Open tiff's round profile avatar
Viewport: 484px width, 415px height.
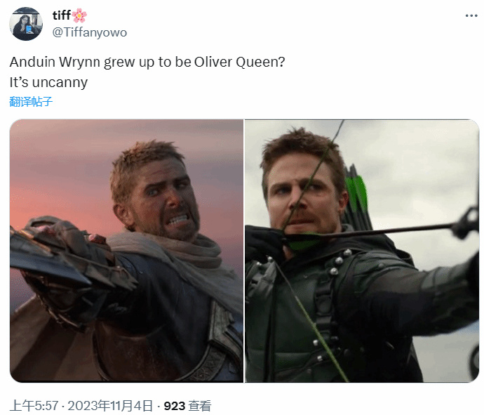coord(26,24)
